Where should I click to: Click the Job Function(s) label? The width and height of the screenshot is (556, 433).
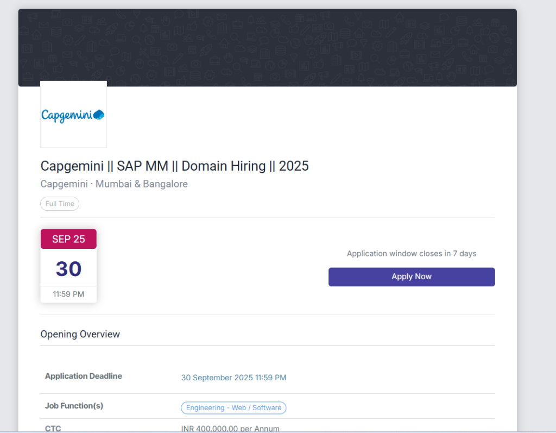tap(74, 406)
